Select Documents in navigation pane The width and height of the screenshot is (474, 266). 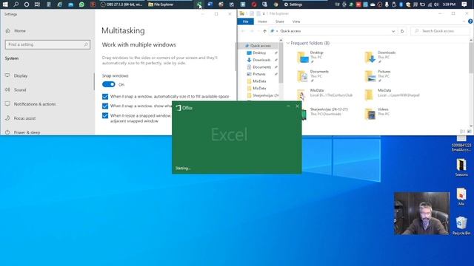click(x=261, y=67)
